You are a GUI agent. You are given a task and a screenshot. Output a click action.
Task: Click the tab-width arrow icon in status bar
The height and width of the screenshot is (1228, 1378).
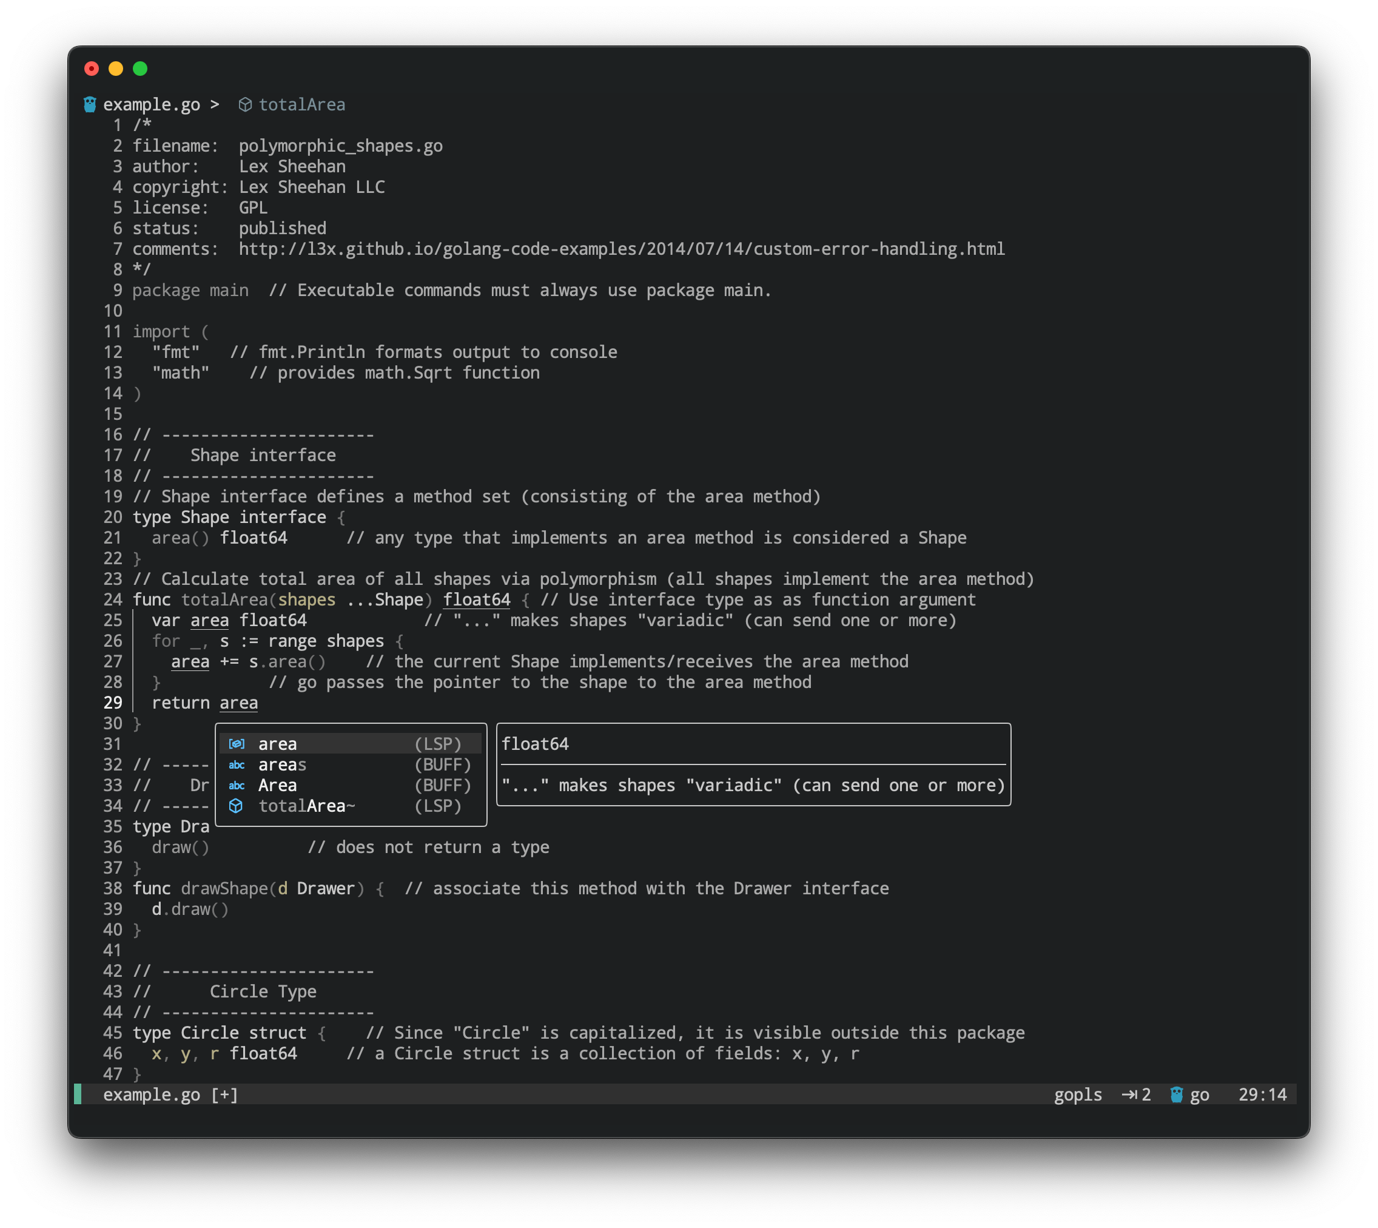[1129, 1095]
